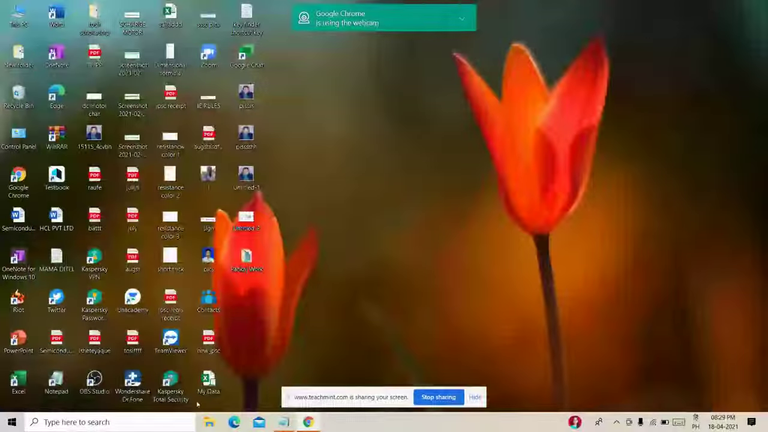Open Google Chrome desktop shortcut
This screenshot has height=432, width=768.
19,182
